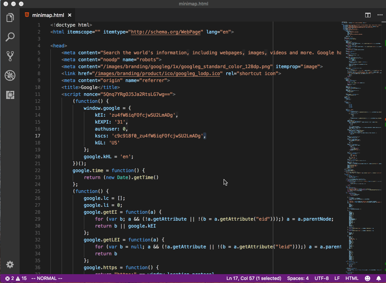The height and width of the screenshot is (283, 386).
Task: Change file encoding via UTF-8
Action: click(x=321, y=278)
